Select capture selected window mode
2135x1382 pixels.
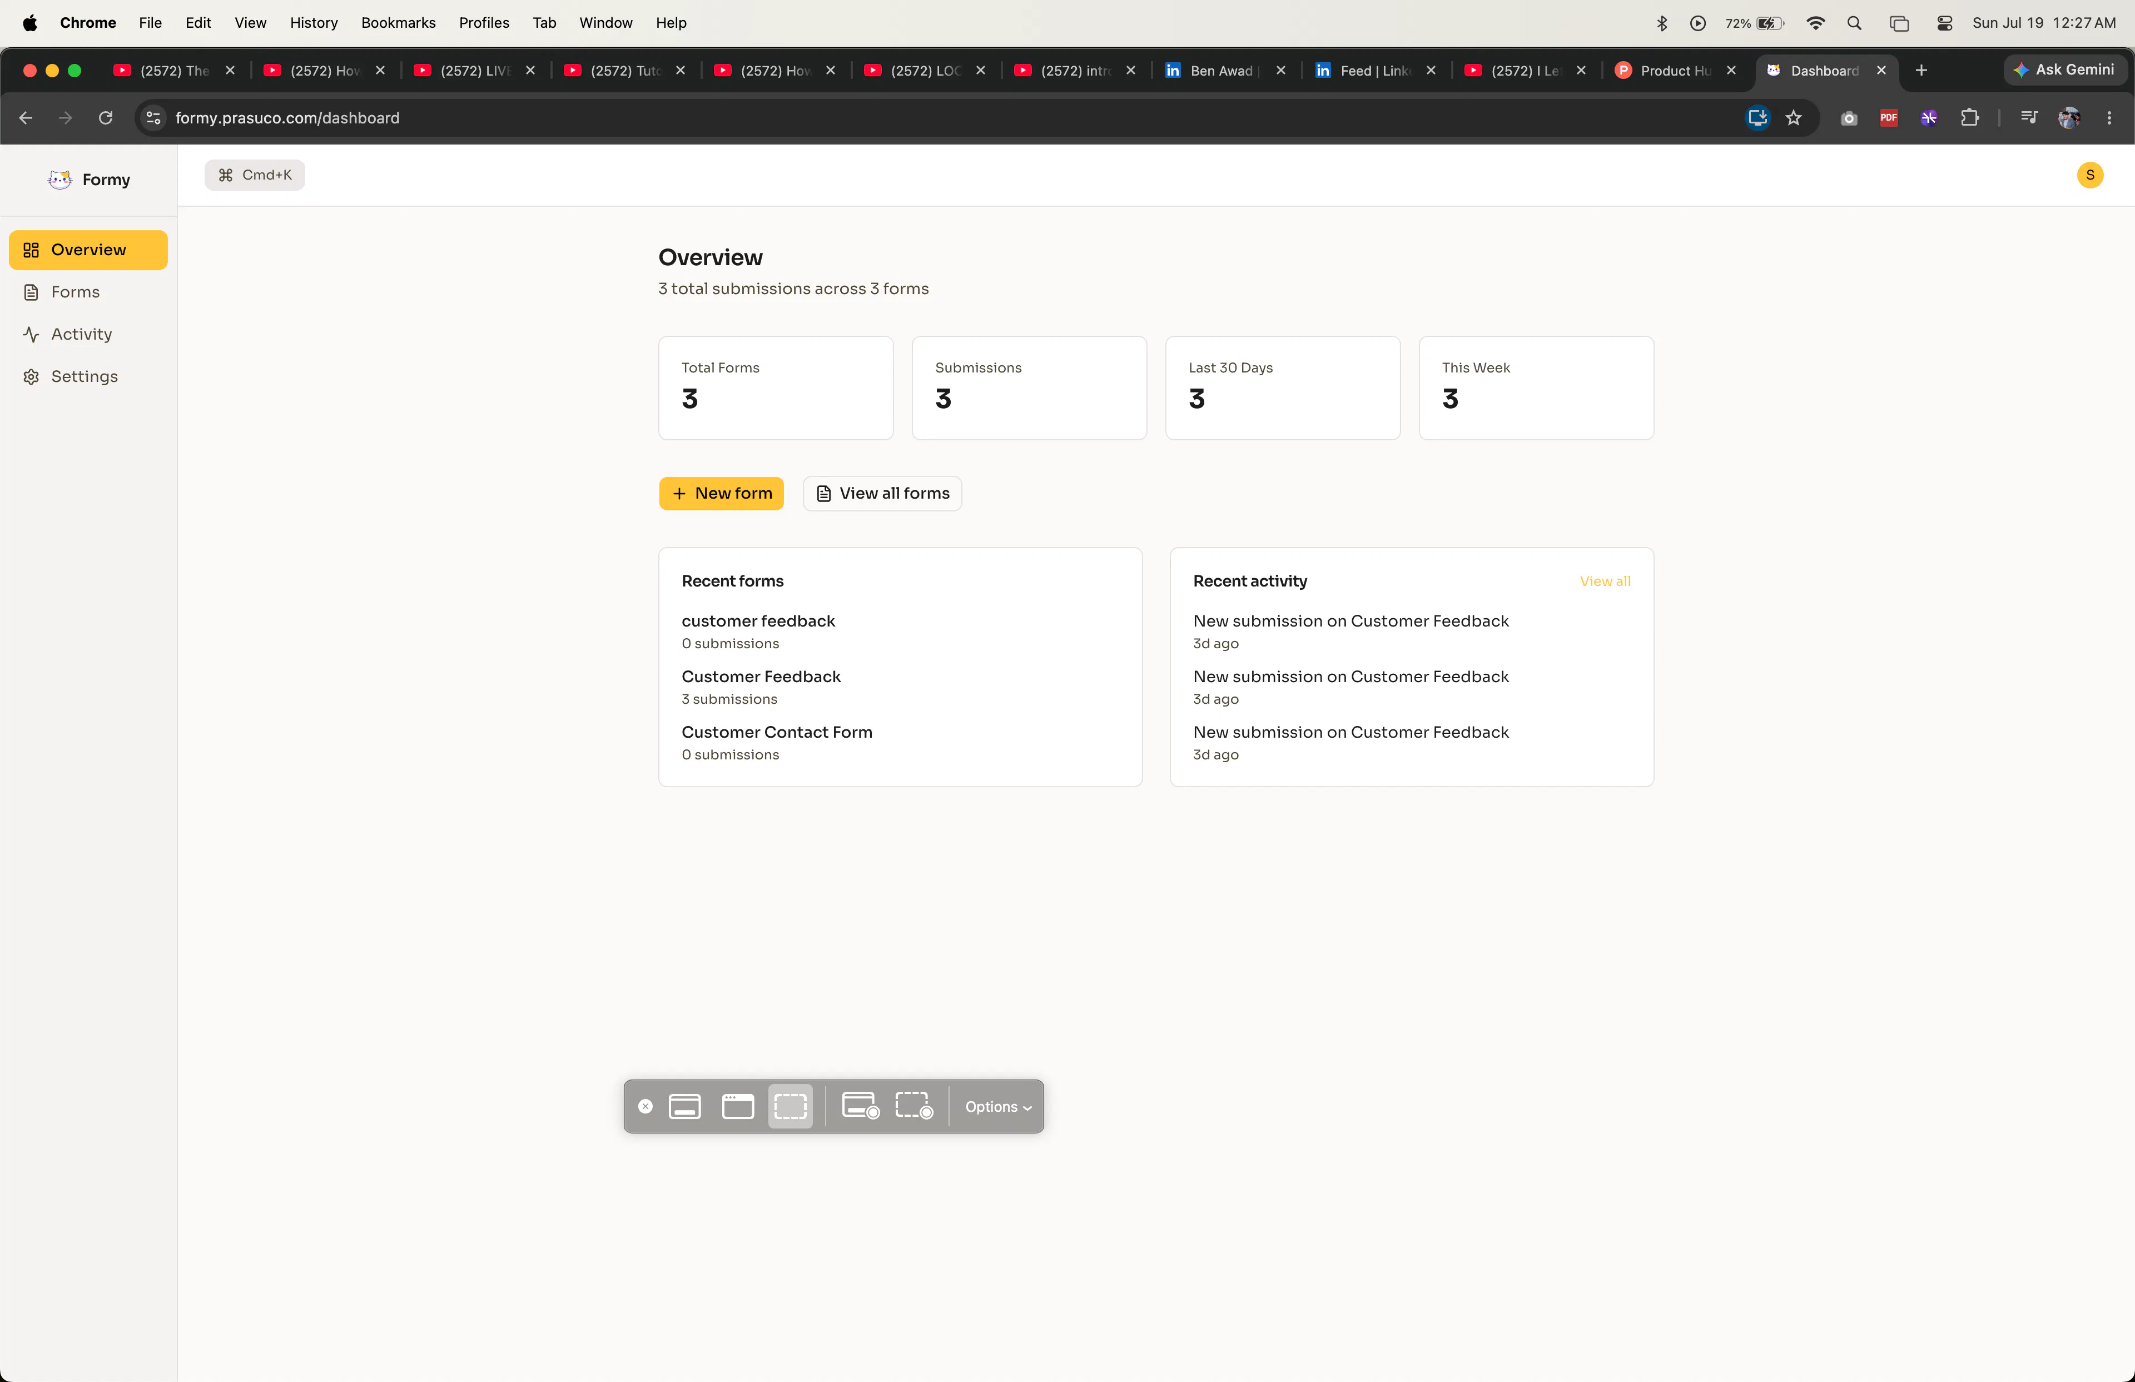737,1107
